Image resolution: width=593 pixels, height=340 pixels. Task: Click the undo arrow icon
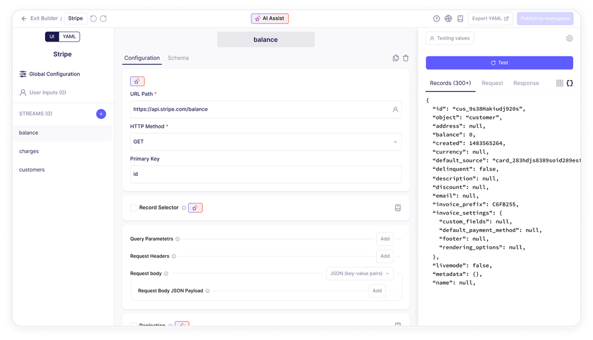click(93, 19)
